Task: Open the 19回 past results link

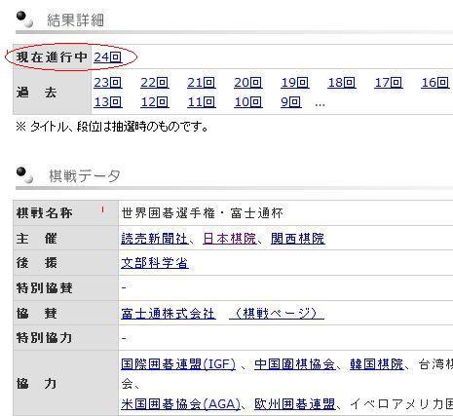Action: 295,83
